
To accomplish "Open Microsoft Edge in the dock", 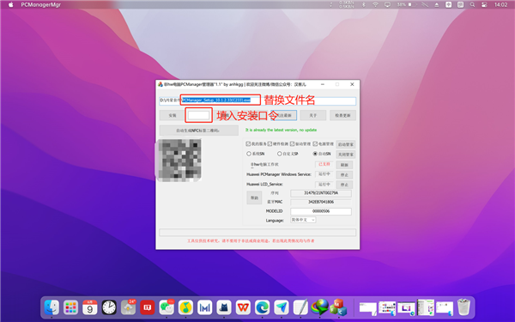I will [262, 307].
